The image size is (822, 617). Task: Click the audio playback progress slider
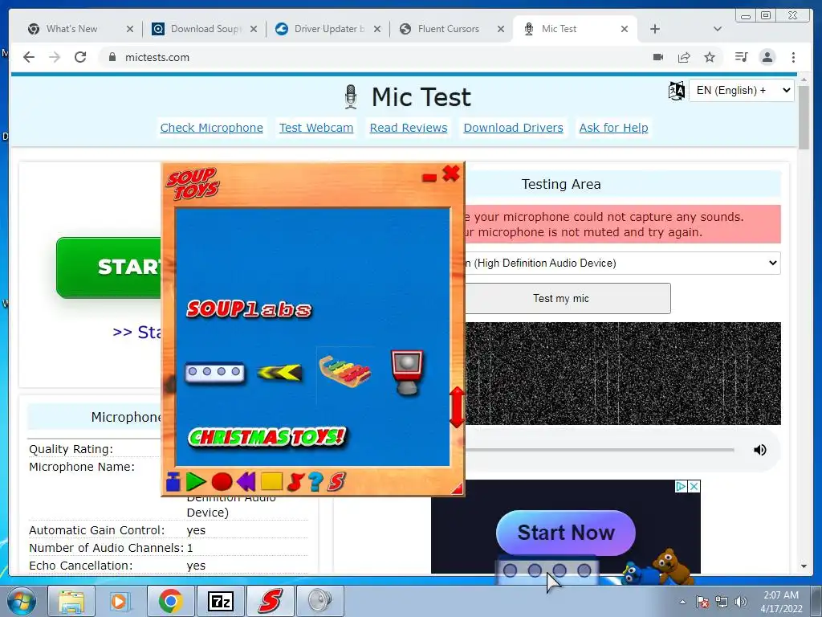(x=599, y=450)
